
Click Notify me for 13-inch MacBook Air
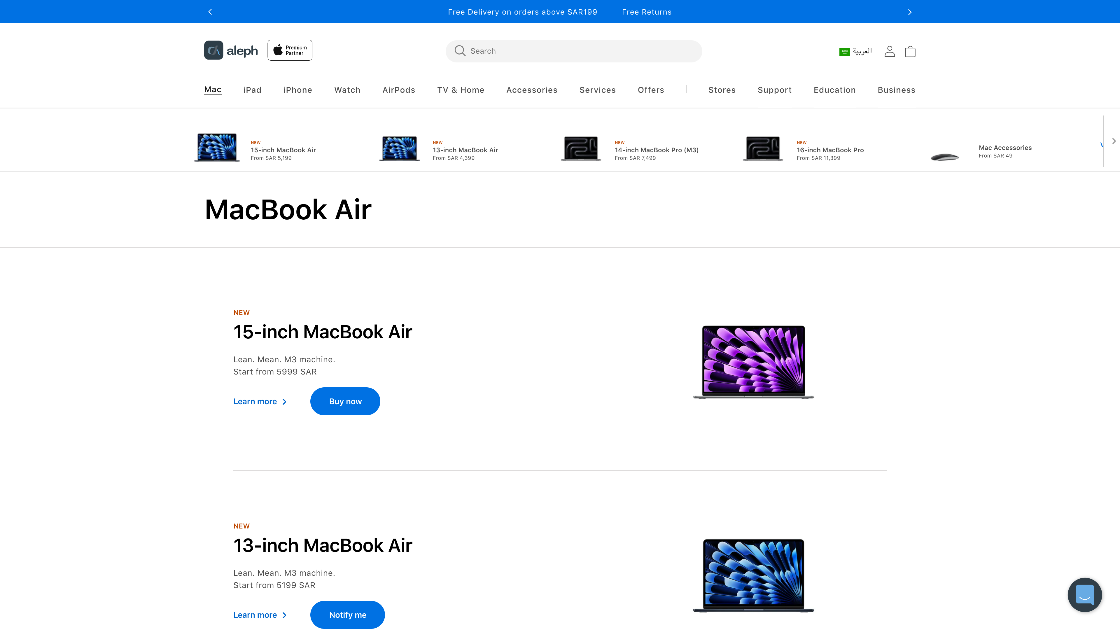click(x=347, y=614)
